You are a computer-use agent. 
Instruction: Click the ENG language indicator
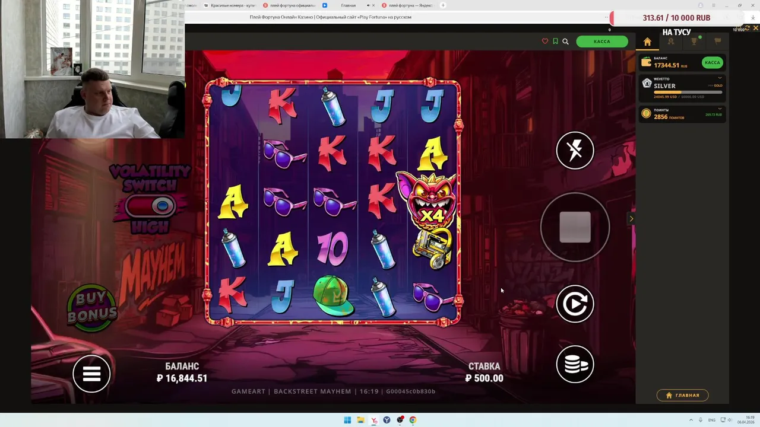pyautogui.click(x=712, y=420)
